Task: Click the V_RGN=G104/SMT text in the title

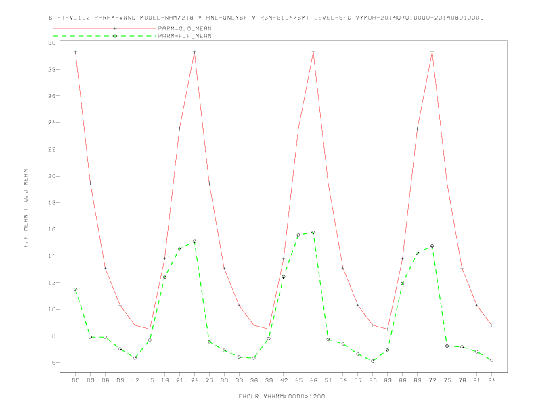Action: coord(281,18)
